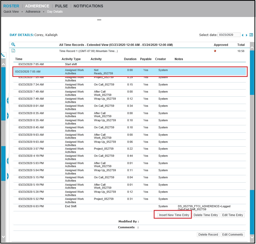The width and height of the screenshot is (256, 244).
Task: Select the 6:03 PM End Shift row
Action: click(x=129, y=208)
